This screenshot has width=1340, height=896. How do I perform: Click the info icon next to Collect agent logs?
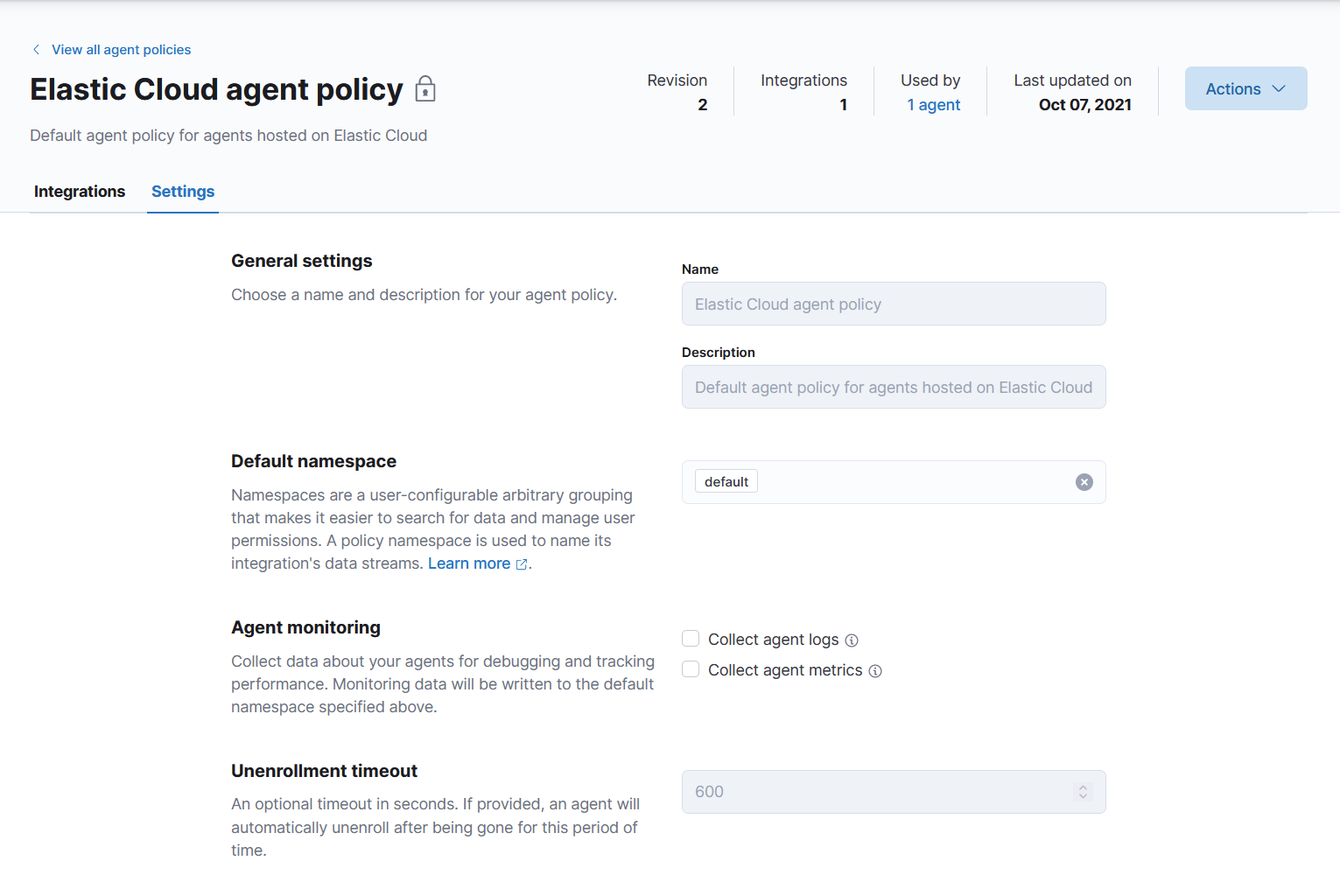852,640
